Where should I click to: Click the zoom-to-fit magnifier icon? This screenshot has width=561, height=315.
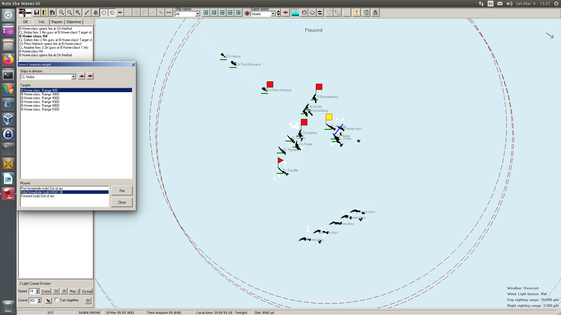tap(78, 13)
